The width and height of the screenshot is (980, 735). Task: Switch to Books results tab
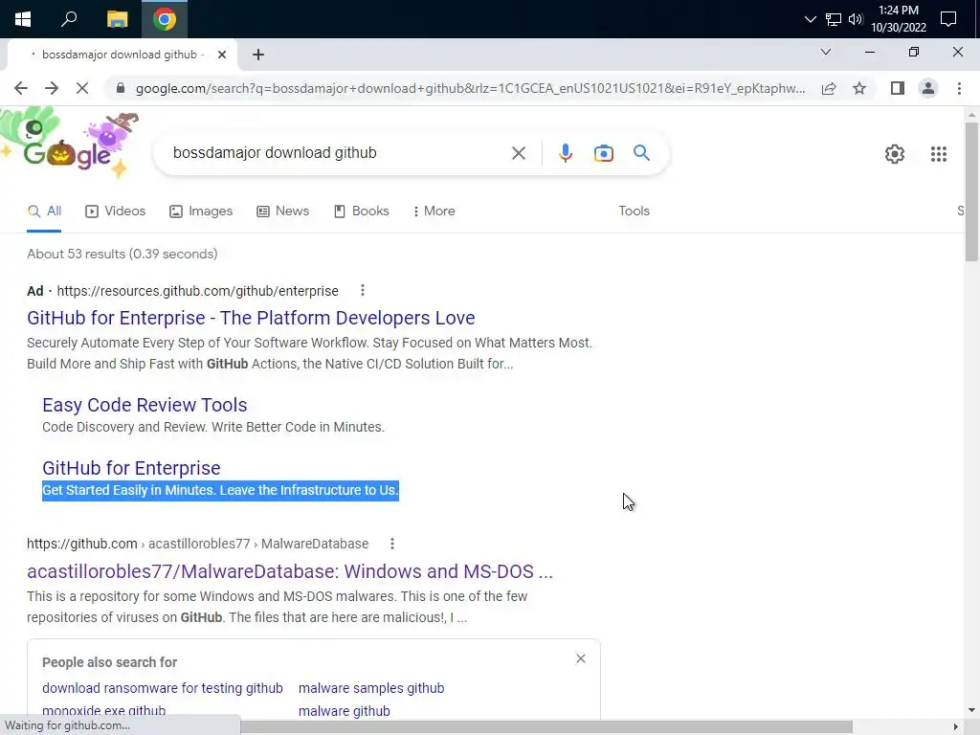pos(362,212)
